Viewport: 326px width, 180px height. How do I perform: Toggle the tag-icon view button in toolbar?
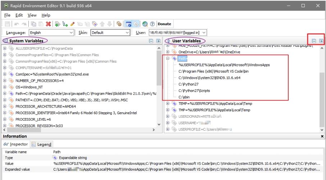pos(136,24)
